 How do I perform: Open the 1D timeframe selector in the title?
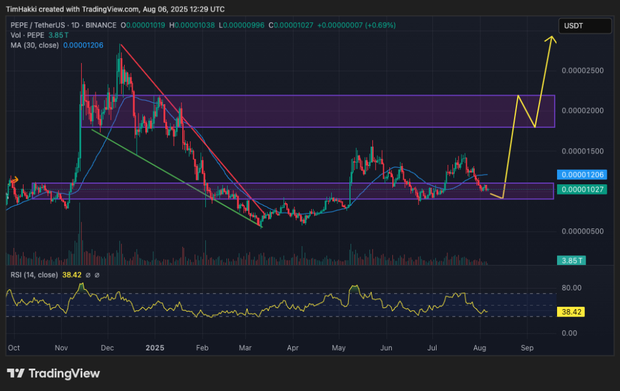pyautogui.click(x=75, y=25)
